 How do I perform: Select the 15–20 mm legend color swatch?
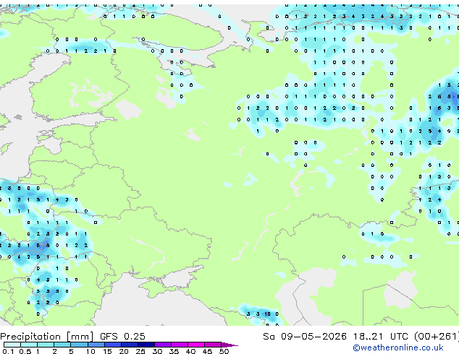click(x=113, y=345)
